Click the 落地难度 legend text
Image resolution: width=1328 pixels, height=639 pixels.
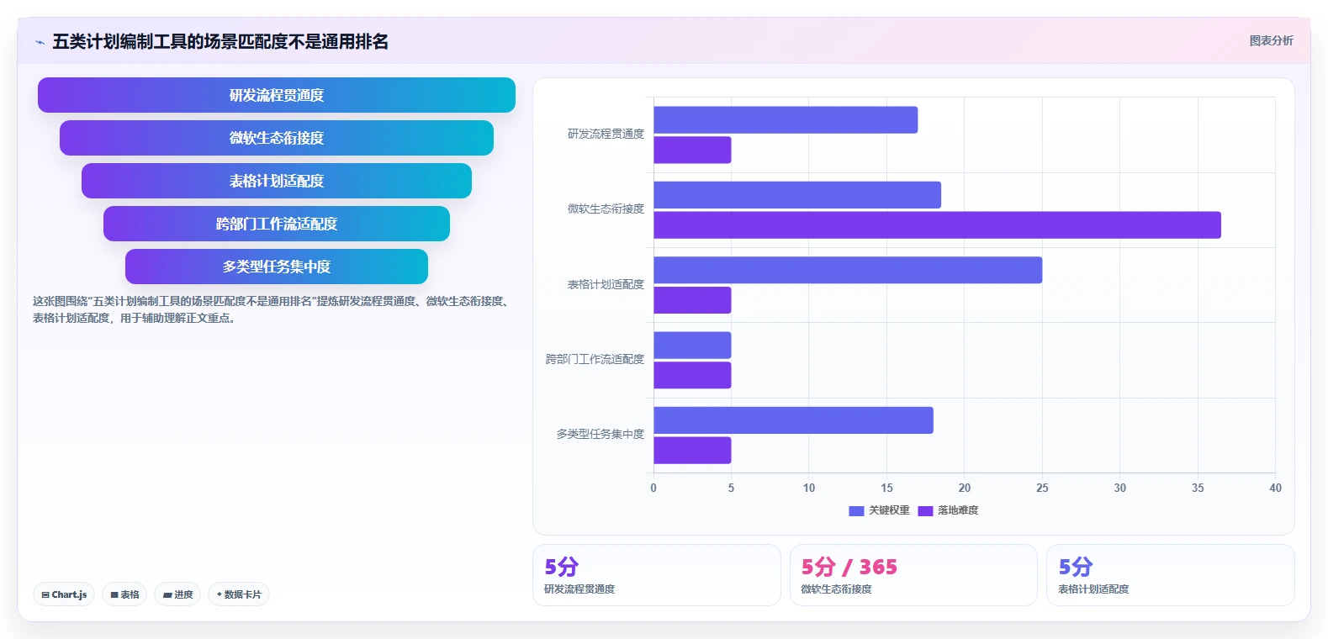click(x=958, y=510)
